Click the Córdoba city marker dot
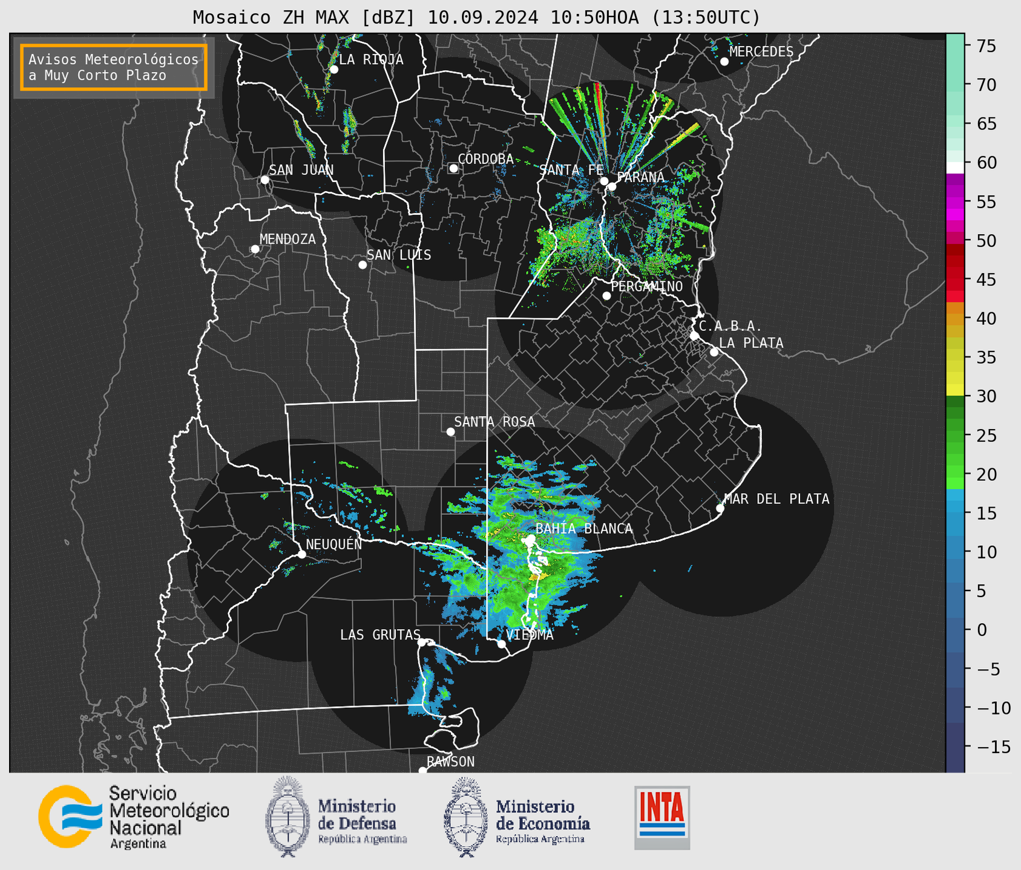 point(453,168)
